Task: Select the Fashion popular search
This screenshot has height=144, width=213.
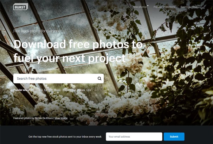Action: click(49, 90)
